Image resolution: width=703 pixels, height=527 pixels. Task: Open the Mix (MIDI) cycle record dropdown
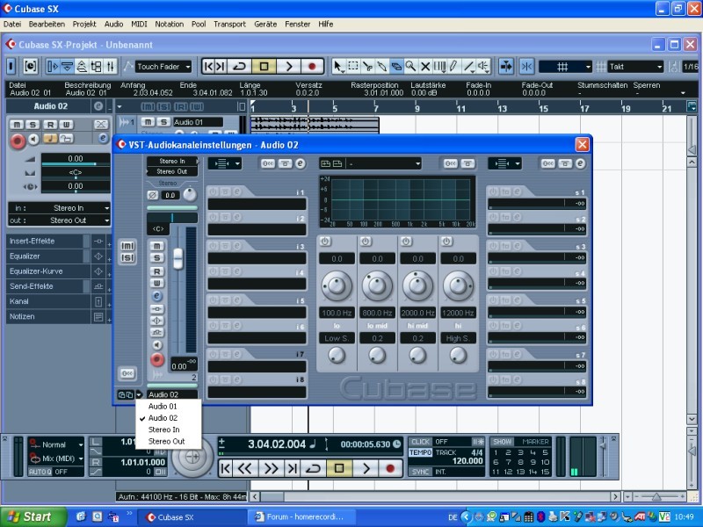(56, 458)
